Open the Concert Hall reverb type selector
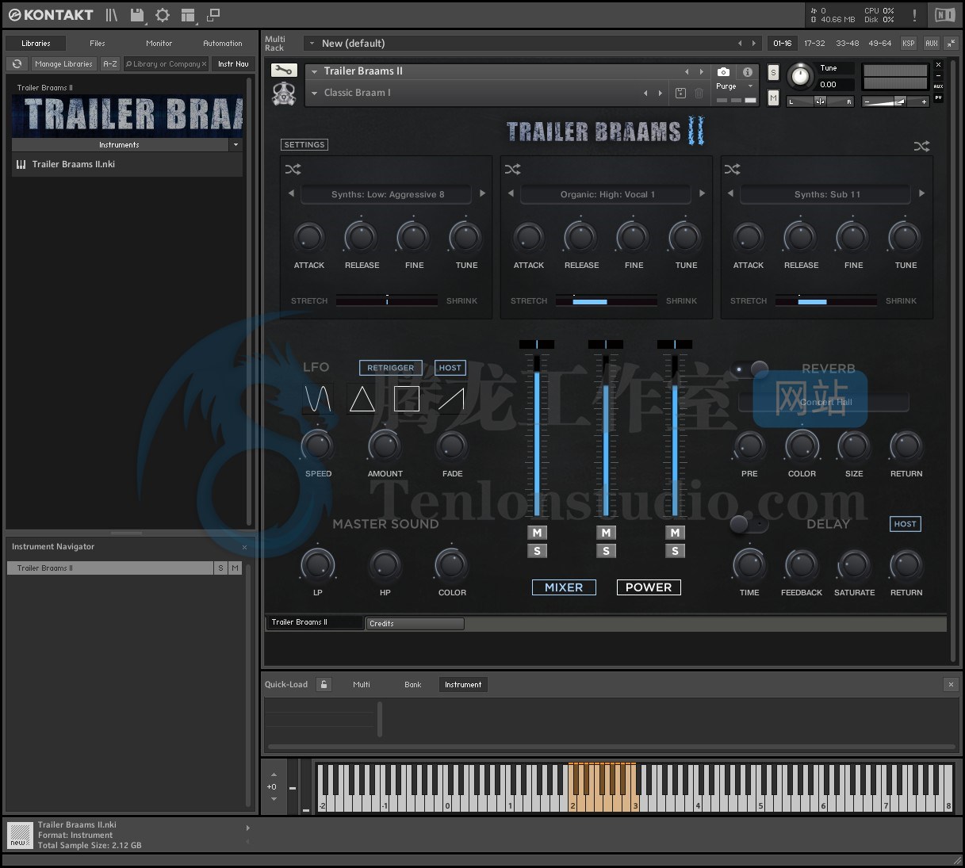The image size is (965, 868). (x=824, y=402)
